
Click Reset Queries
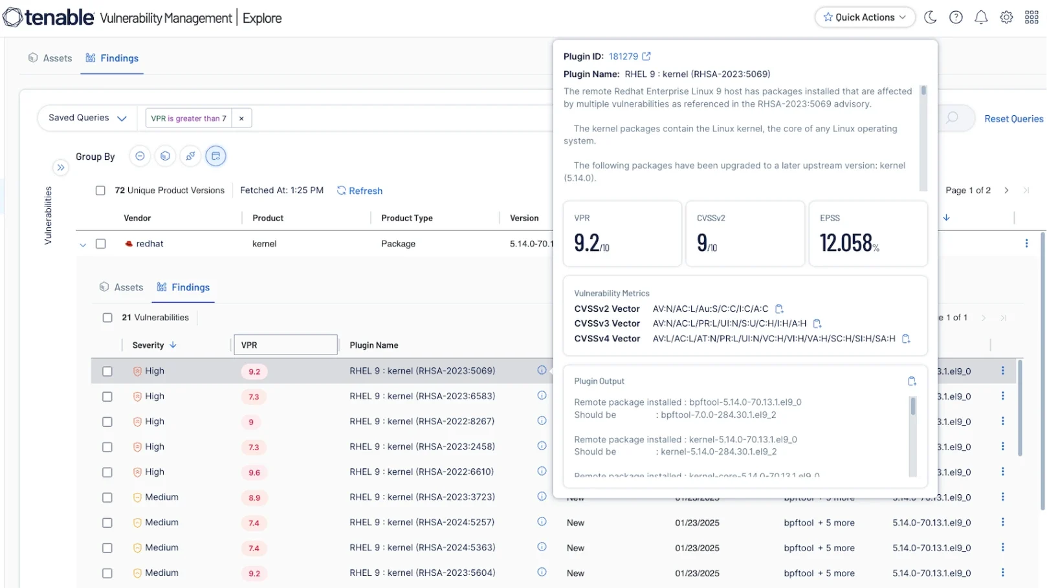1014,119
